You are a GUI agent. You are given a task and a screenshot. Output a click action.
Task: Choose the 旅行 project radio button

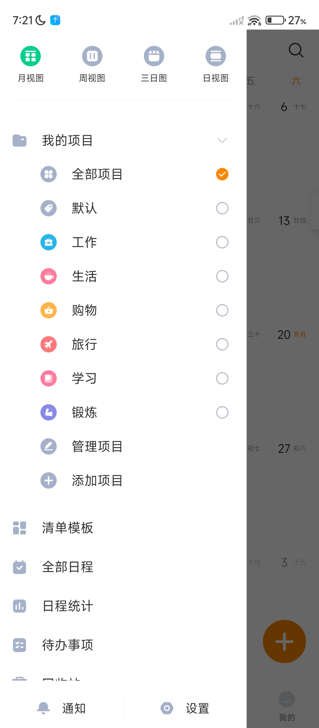[222, 344]
